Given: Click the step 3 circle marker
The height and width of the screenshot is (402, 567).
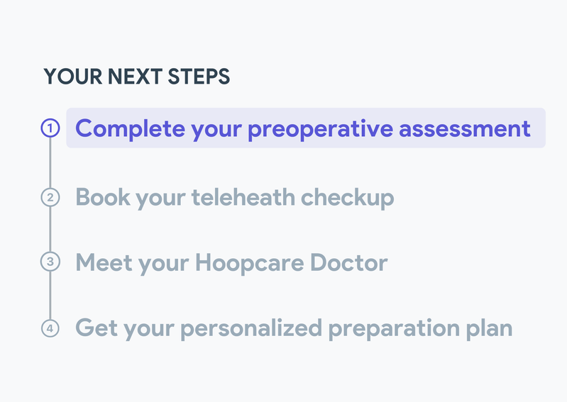Looking at the screenshot, I should (50, 262).
